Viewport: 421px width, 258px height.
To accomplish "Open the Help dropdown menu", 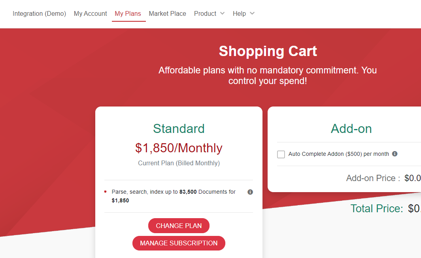I will coord(244,13).
